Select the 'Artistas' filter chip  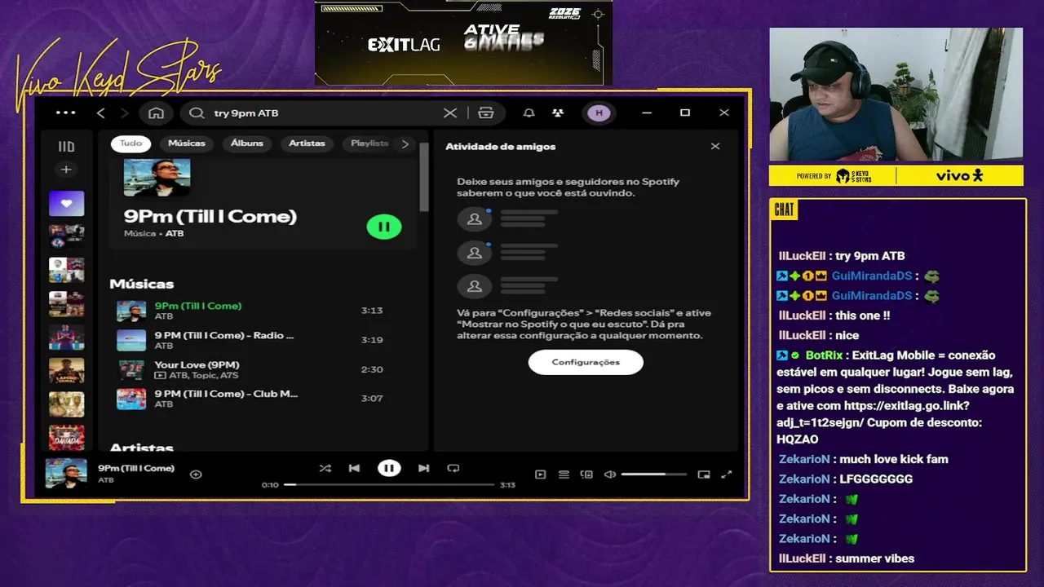pos(307,143)
